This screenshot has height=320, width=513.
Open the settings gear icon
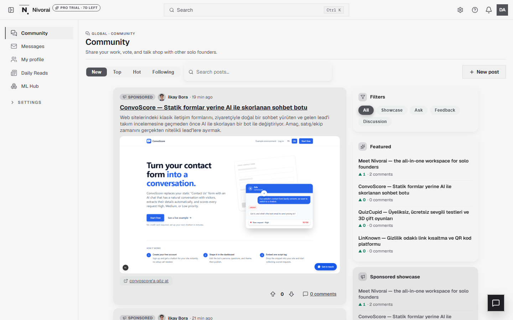click(460, 10)
